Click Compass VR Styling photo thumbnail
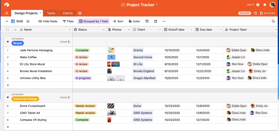 (x=109, y=120)
